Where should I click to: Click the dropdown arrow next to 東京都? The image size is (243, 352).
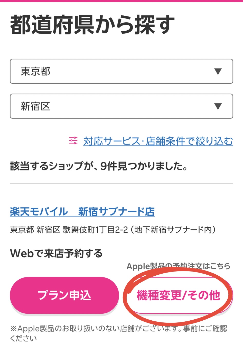click(x=218, y=71)
